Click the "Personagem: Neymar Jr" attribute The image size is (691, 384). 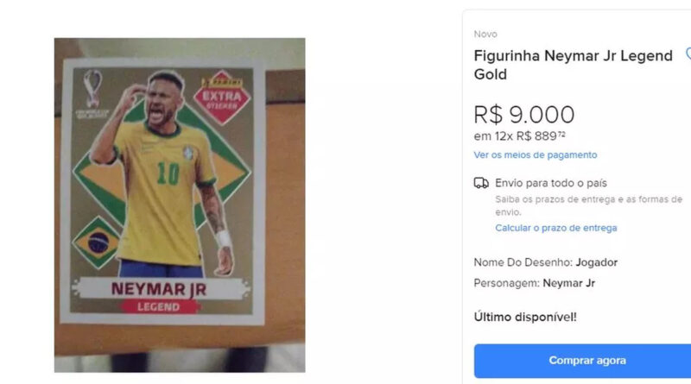(534, 283)
